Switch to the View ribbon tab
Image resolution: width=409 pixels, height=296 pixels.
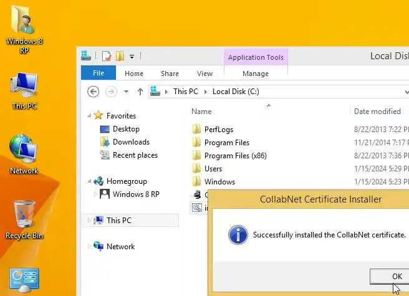point(205,74)
